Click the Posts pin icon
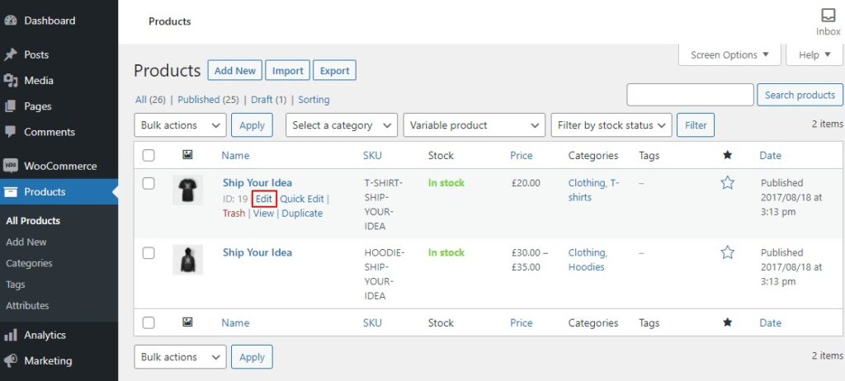 pos(10,54)
